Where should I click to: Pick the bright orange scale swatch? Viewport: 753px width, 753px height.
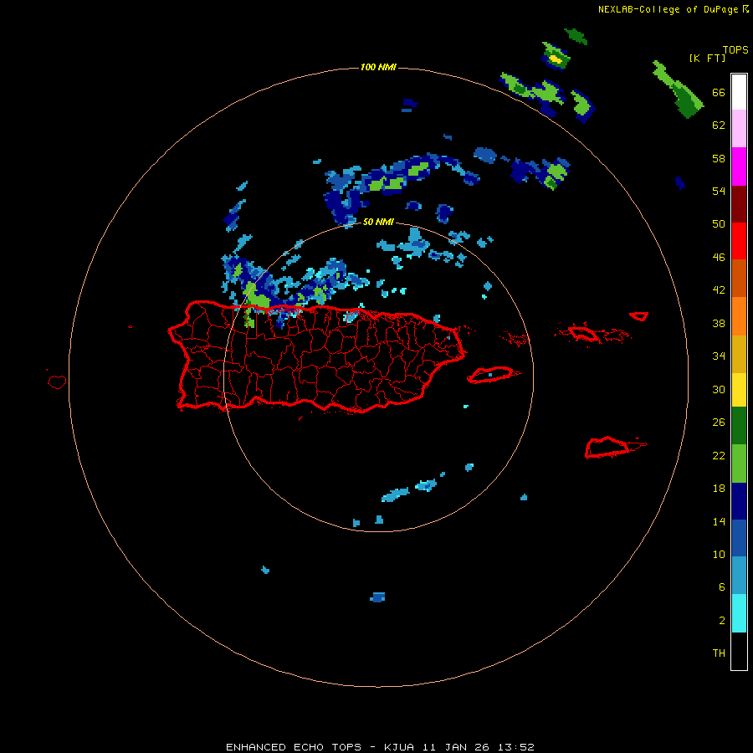tap(739, 316)
